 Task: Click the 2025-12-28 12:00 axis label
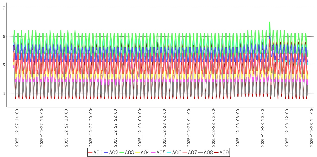tap(287, 128)
